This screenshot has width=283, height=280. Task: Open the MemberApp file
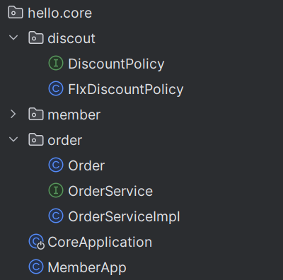coord(87,268)
